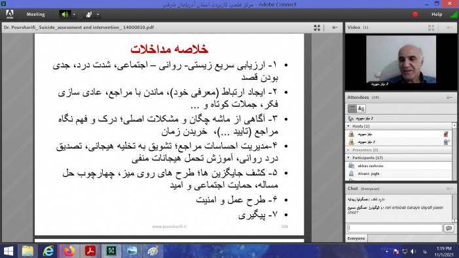
Task: Open the photo viewer taskbar icon
Action: [132, 251]
